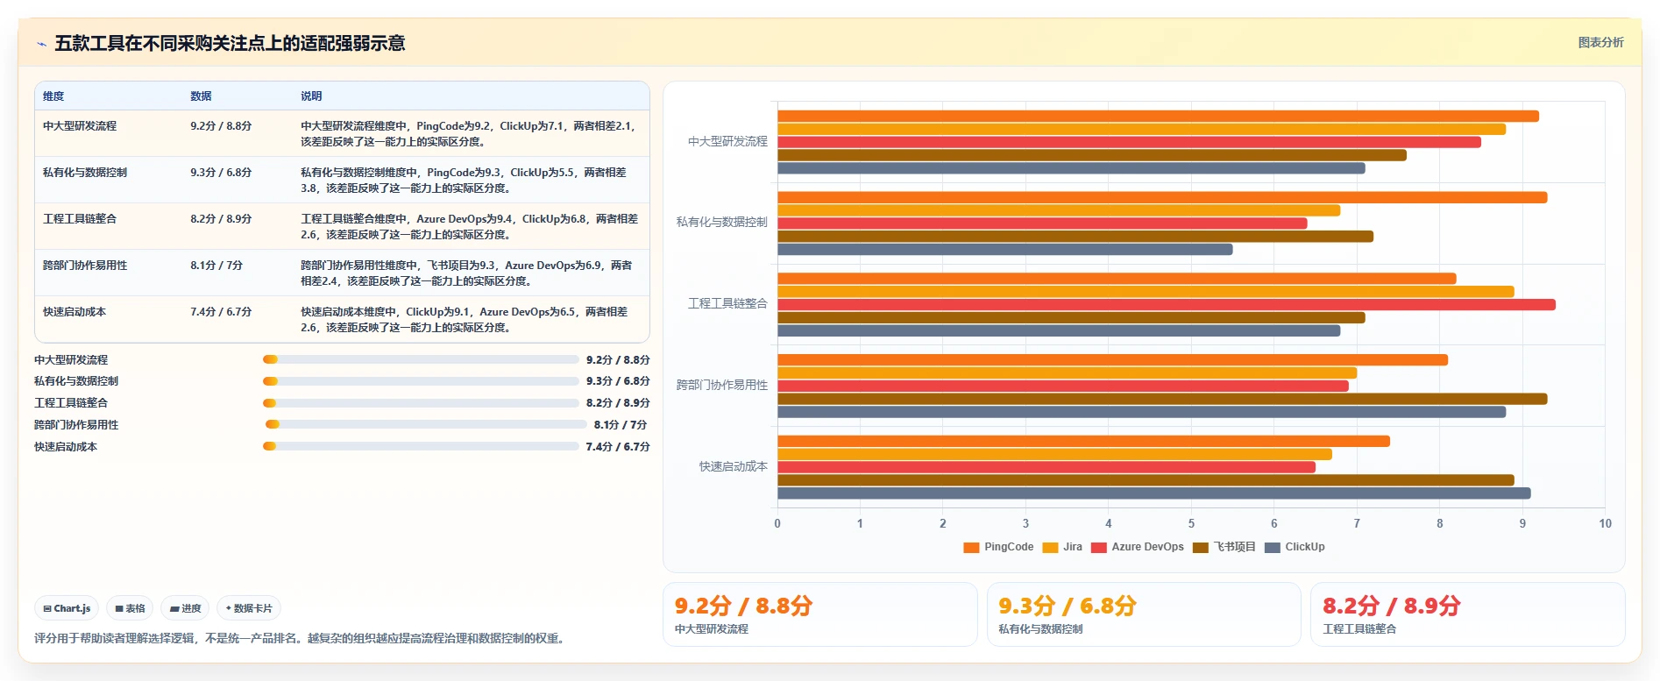1660x681 pixels.
Task: Select table cell 中大型研发流程
Action: [80, 126]
